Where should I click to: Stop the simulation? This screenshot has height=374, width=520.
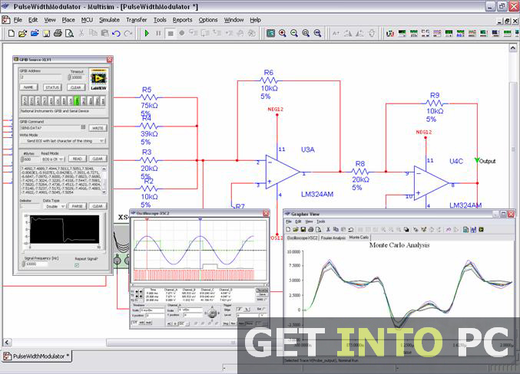(170, 33)
